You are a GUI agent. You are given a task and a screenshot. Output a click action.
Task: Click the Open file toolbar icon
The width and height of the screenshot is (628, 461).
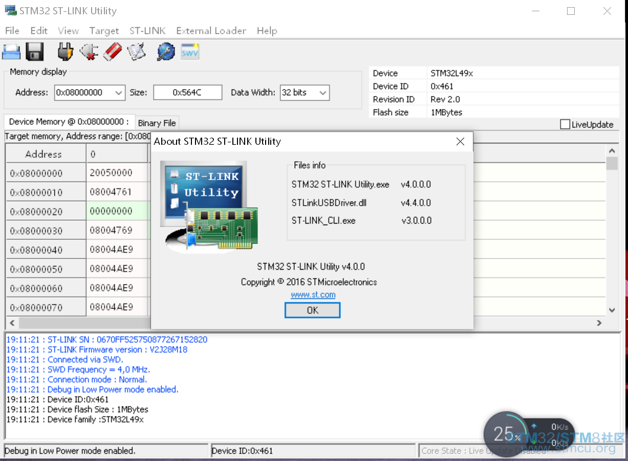tap(11, 52)
